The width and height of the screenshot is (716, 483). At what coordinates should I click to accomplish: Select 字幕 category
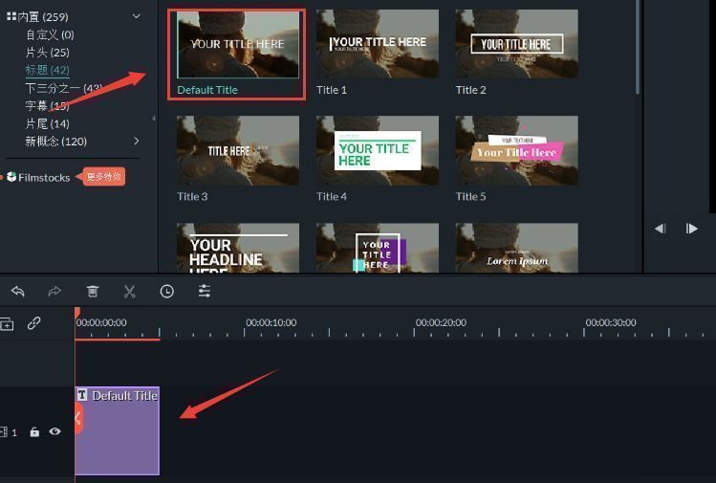(x=48, y=105)
